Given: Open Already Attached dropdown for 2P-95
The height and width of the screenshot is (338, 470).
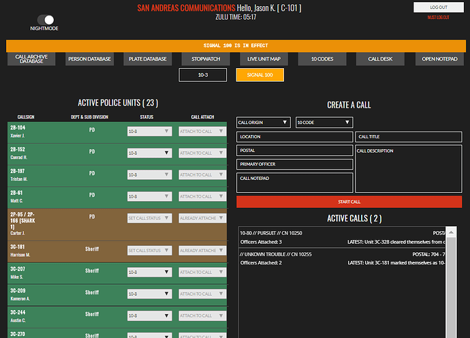Looking at the screenshot, I should click(x=202, y=218).
